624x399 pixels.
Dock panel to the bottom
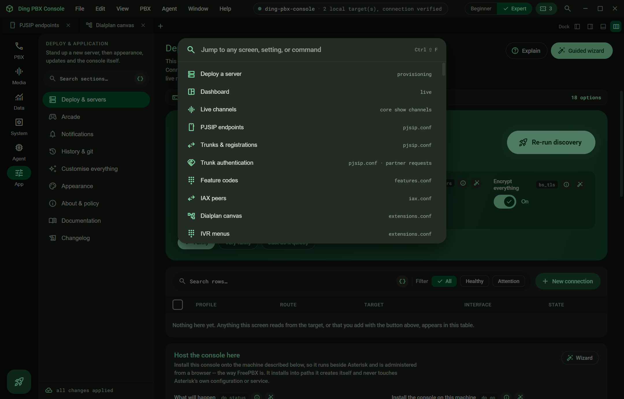603,27
